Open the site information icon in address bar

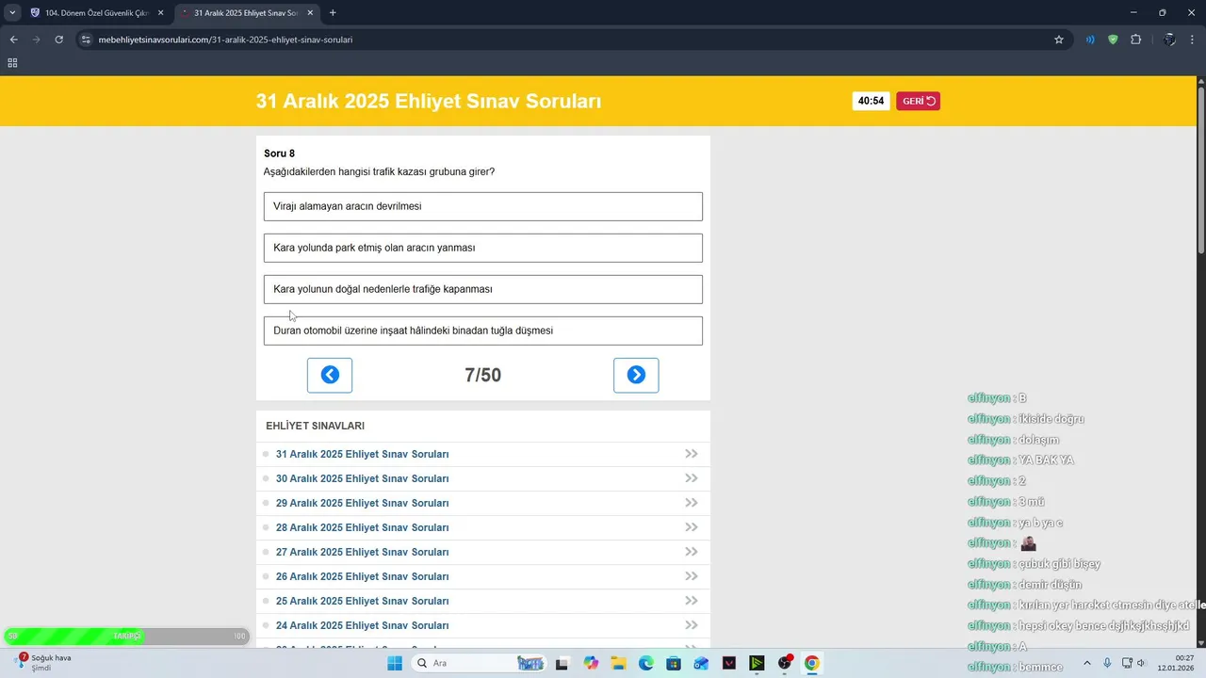tap(86, 40)
